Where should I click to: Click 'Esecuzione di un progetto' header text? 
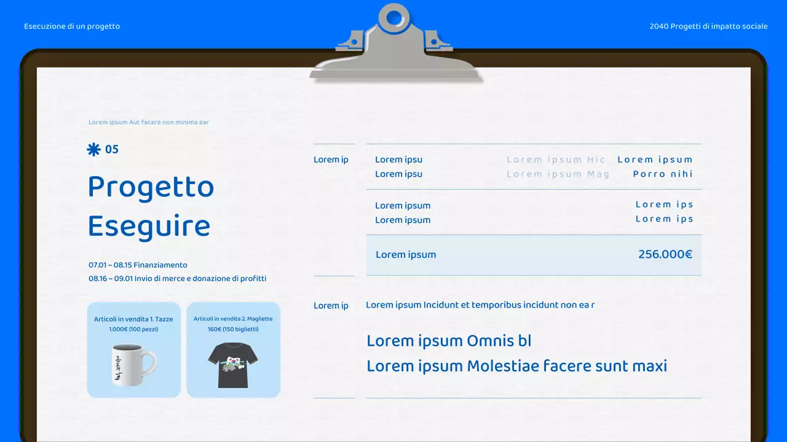72,26
